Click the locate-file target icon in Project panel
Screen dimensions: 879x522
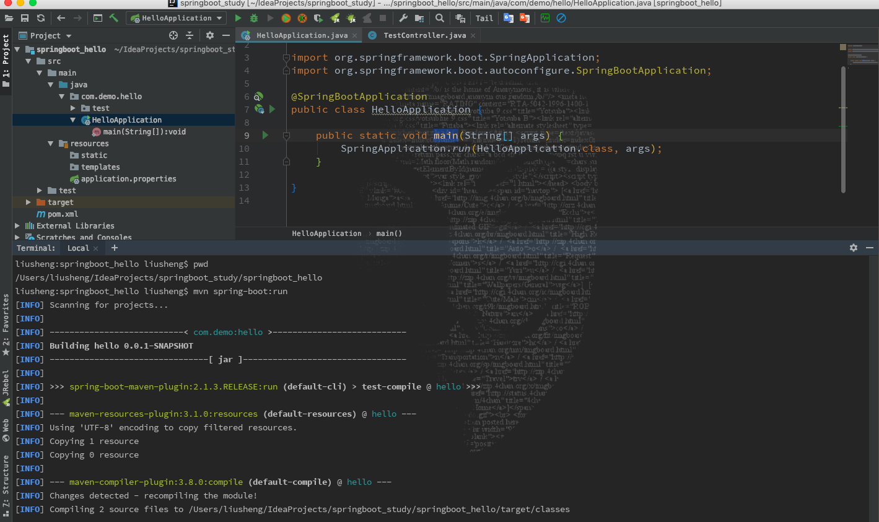point(173,35)
